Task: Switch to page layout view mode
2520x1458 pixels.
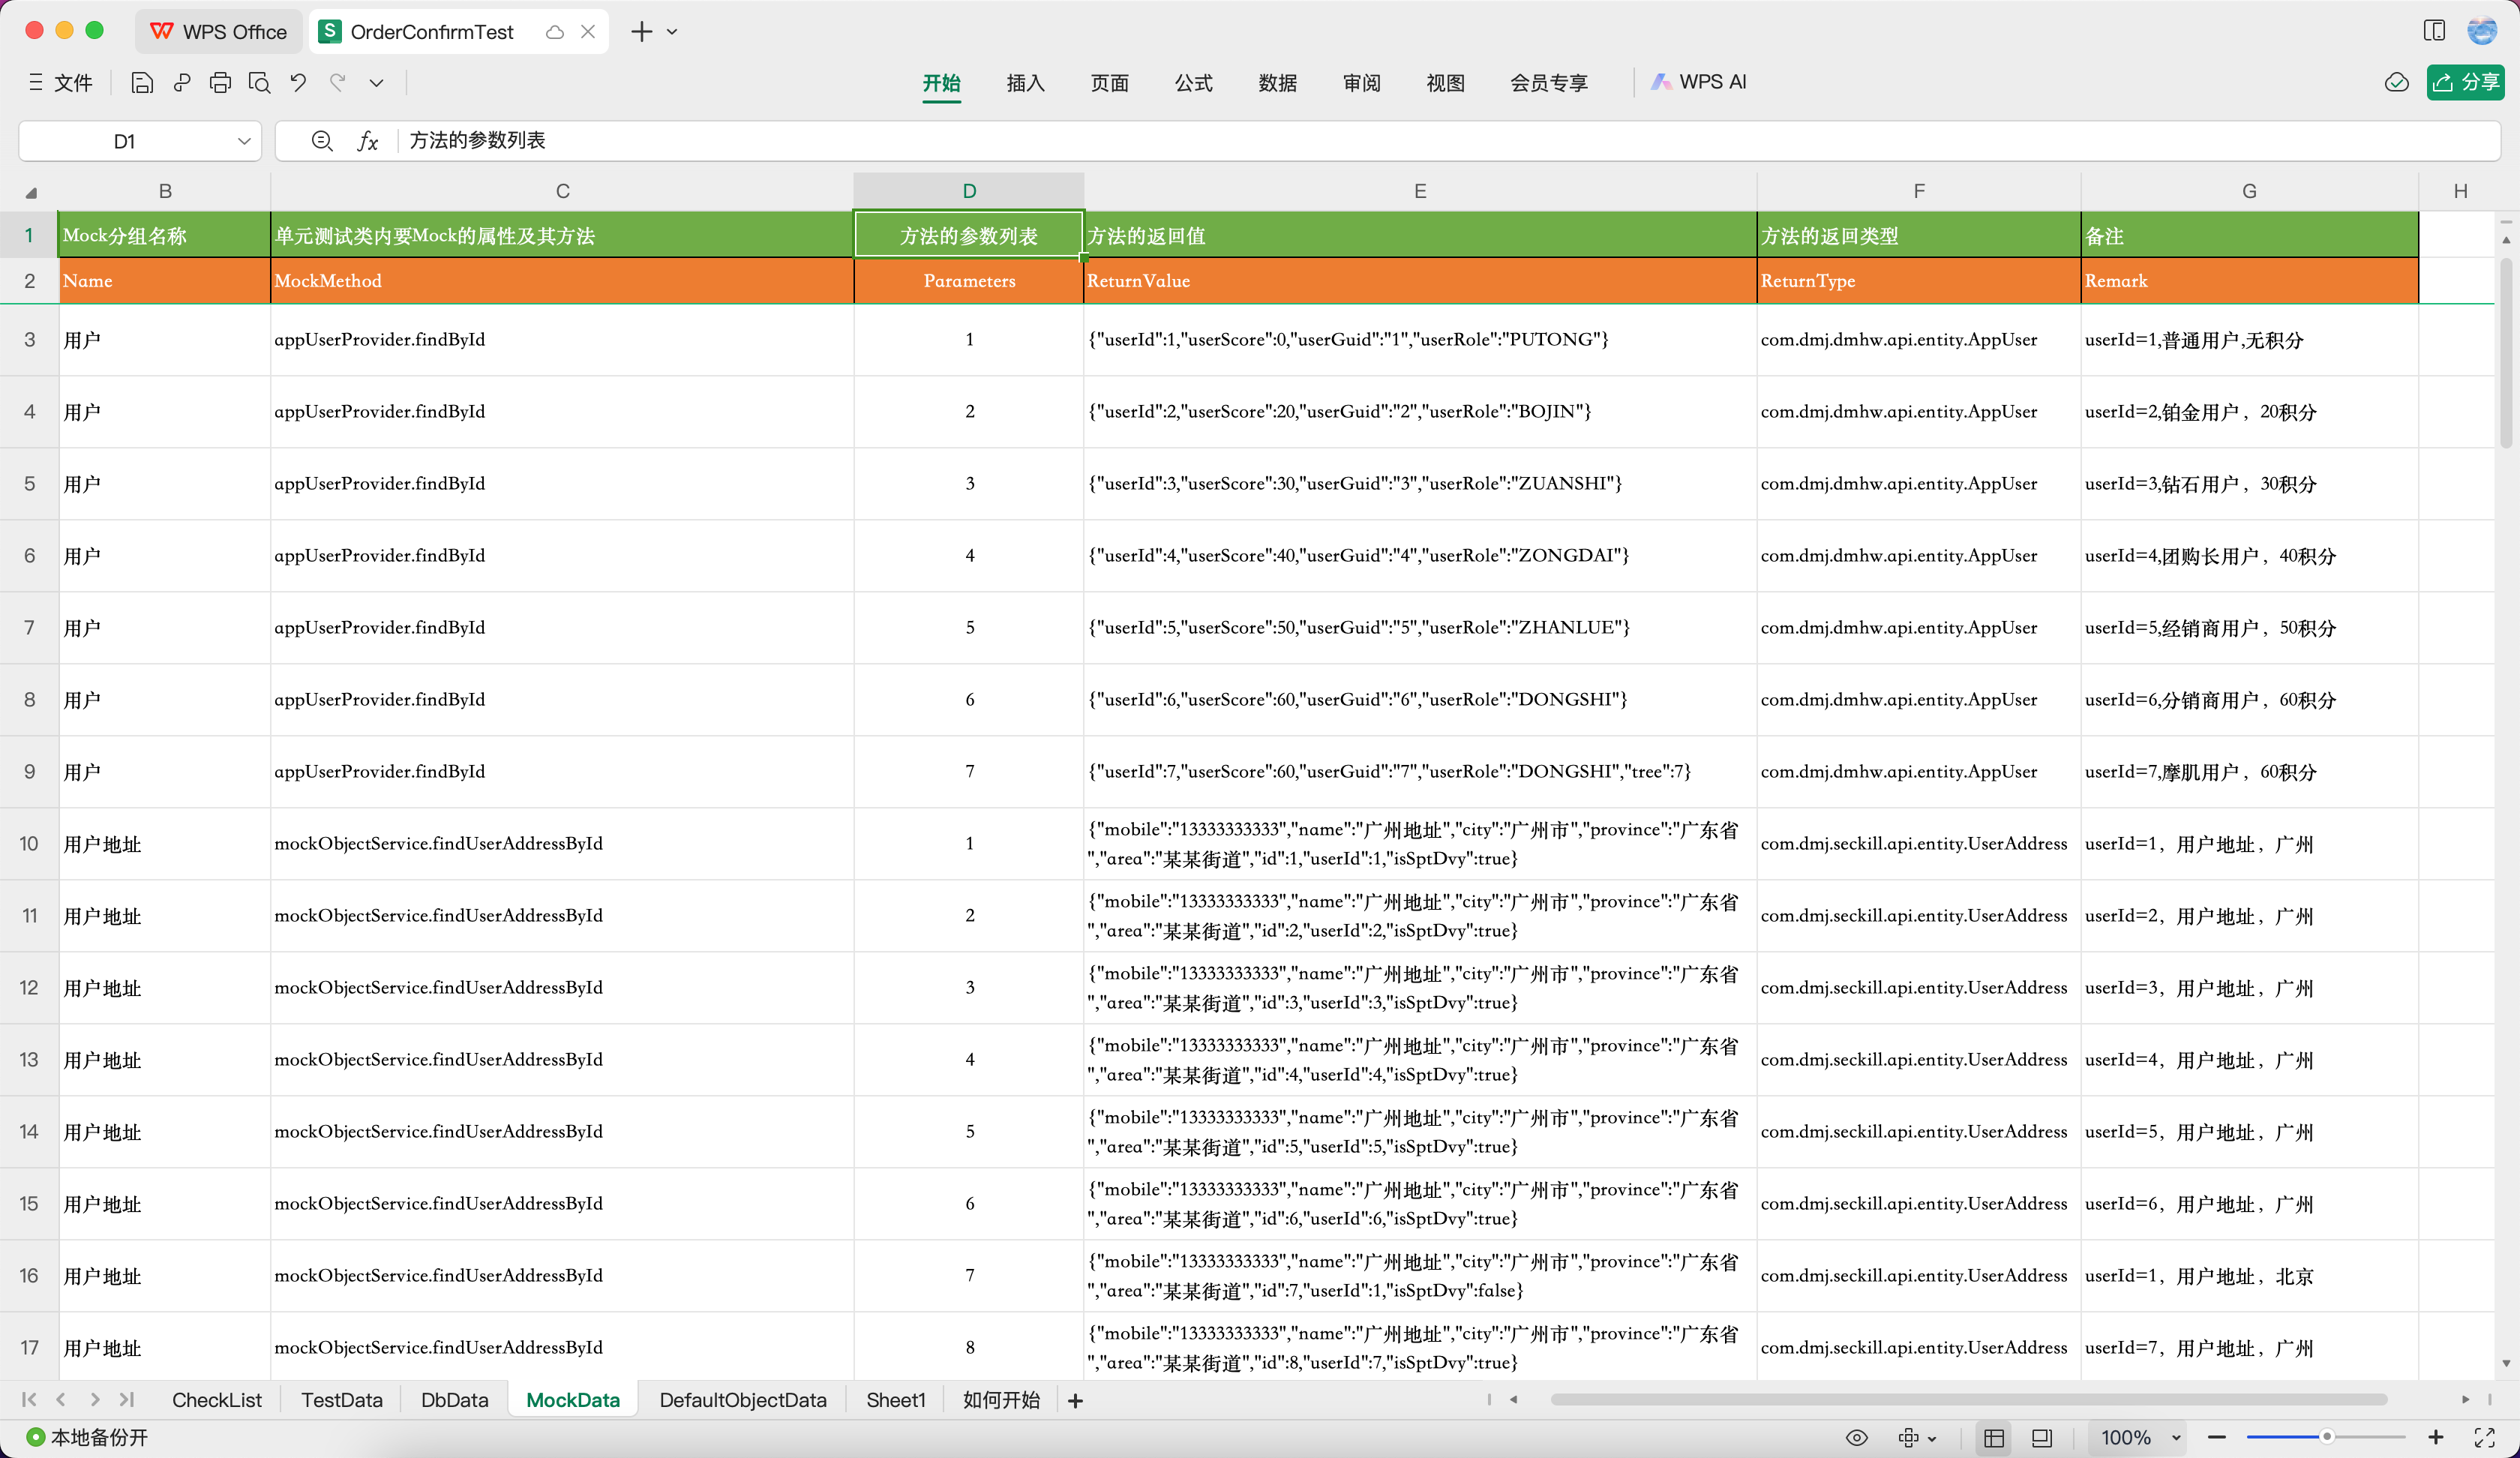Action: coord(2041,1437)
